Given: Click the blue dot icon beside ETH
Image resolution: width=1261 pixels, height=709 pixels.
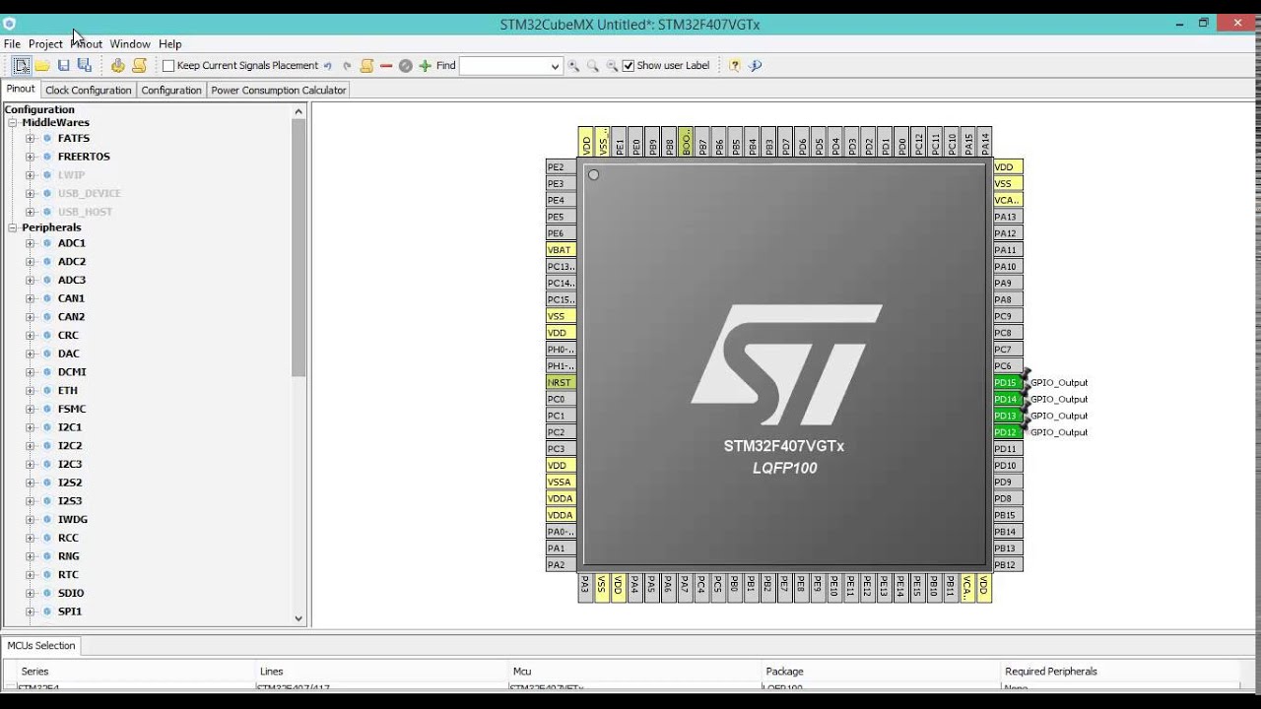Looking at the screenshot, I should pyautogui.click(x=46, y=391).
